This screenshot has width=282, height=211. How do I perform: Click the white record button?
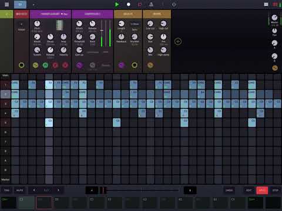pos(129,4)
